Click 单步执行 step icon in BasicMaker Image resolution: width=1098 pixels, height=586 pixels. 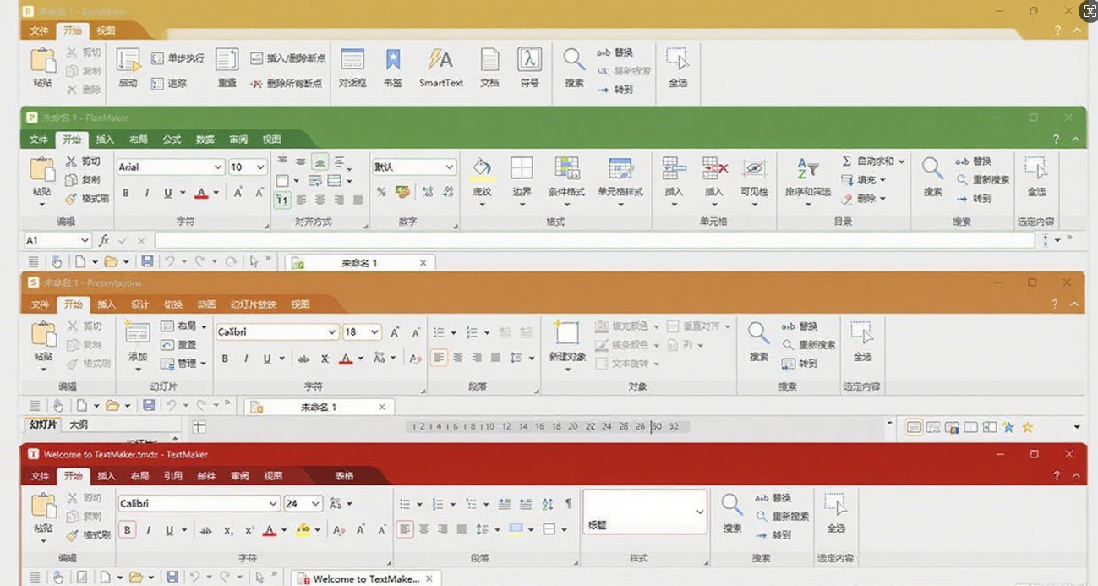(157, 58)
